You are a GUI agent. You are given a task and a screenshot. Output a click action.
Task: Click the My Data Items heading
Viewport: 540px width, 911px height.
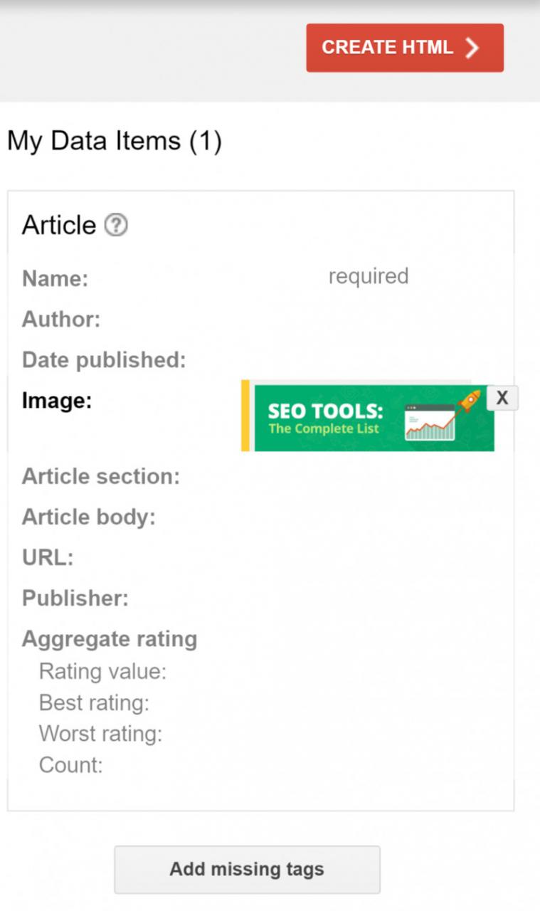(115, 141)
